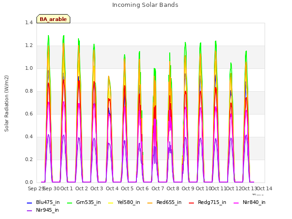Click the blue Blu475_in legend color marker
Image resolution: width=292 pixels, height=219 pixels.
pyautogui.click(x=30, y=203)
